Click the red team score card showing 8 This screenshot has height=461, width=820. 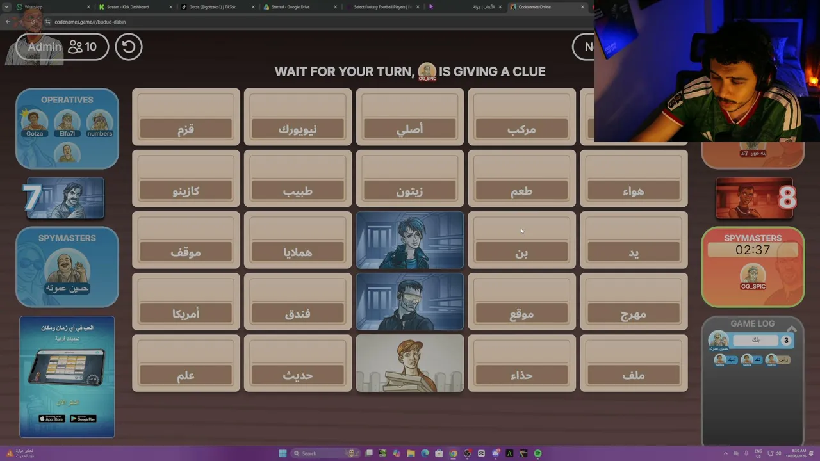(755, 198)
